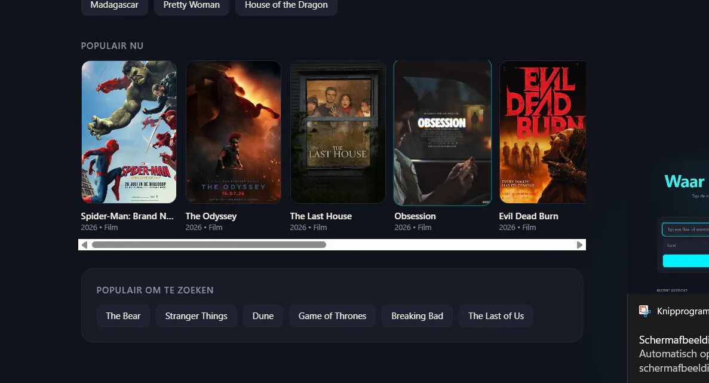This screenshot has width=709, height=383.
Task: Open the Evil Dead Burn poster
Action: click(542, 132)
